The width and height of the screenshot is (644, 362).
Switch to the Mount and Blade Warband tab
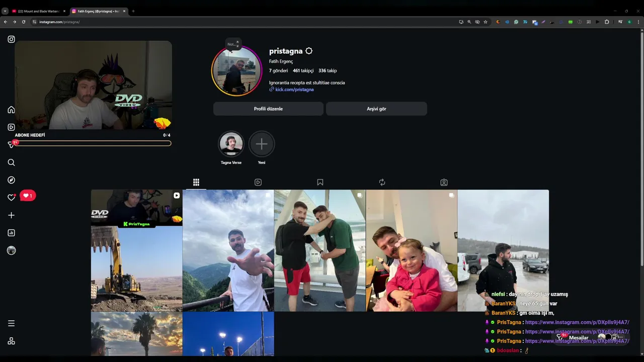pyautogui.click(x=39, y=11)
